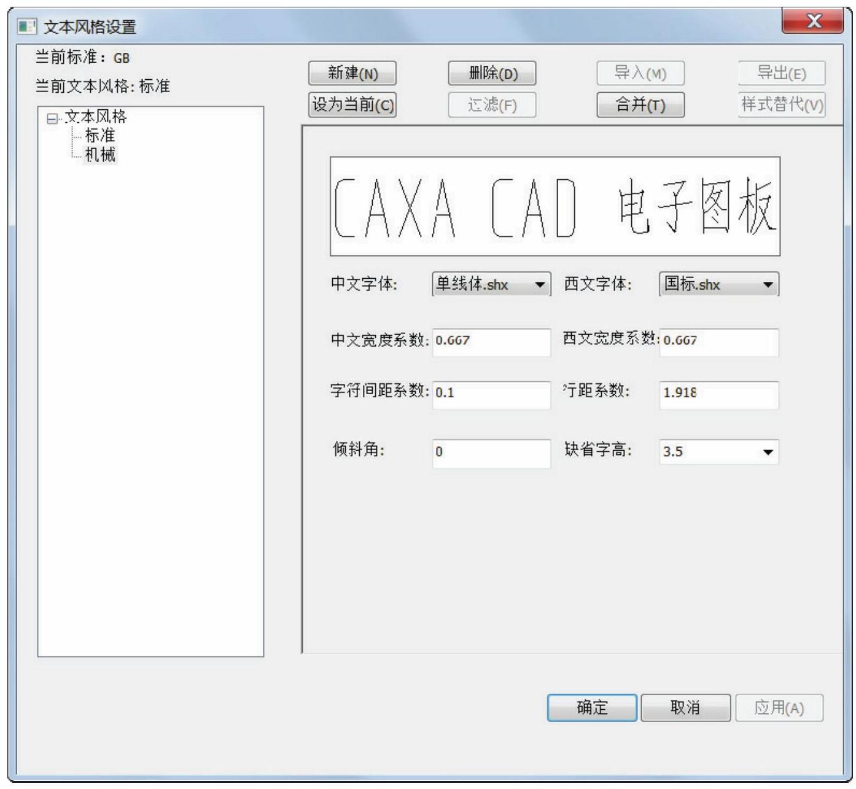
Task: Click the 导出(E) button
Action: 782,74
